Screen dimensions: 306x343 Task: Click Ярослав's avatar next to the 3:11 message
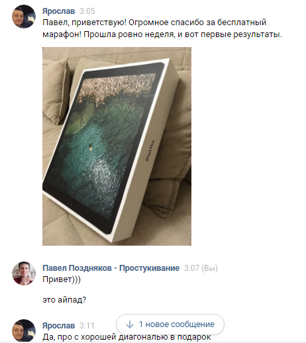(x=24, y=330)
